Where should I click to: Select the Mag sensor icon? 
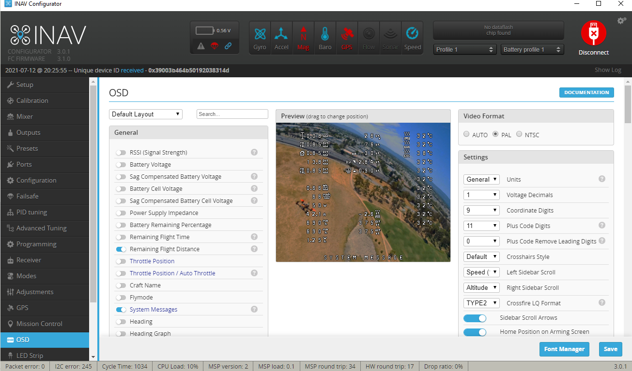point(303,37)
